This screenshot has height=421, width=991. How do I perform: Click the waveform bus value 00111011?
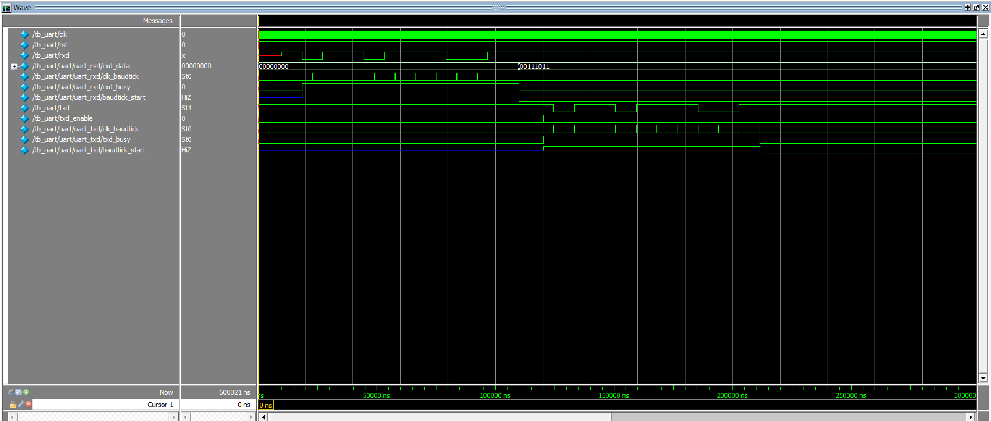pyautogui.click(x=534, y=66)
